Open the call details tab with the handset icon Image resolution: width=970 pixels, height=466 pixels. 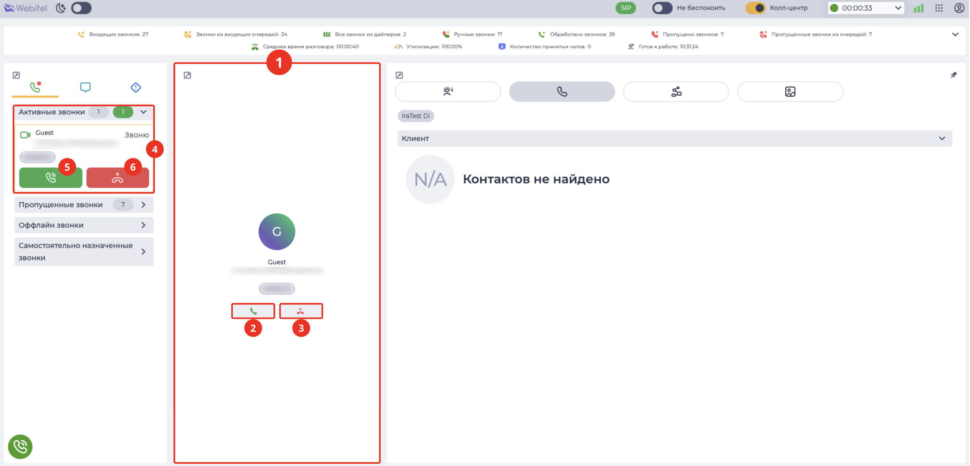562,91
